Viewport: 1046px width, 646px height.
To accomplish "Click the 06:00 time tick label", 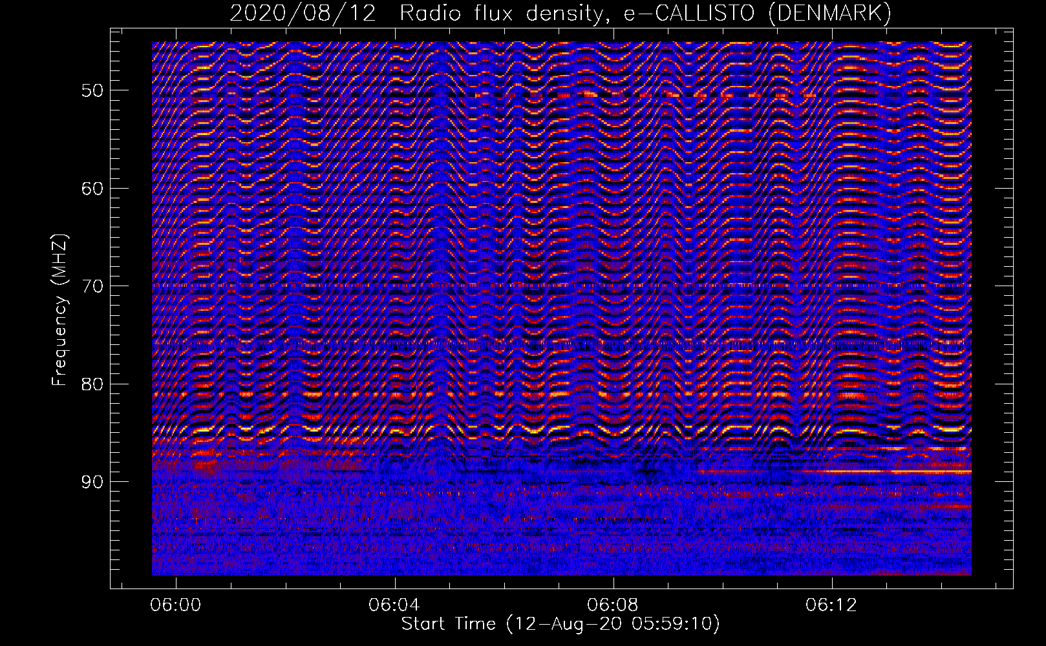I will [x=176, y=605].
